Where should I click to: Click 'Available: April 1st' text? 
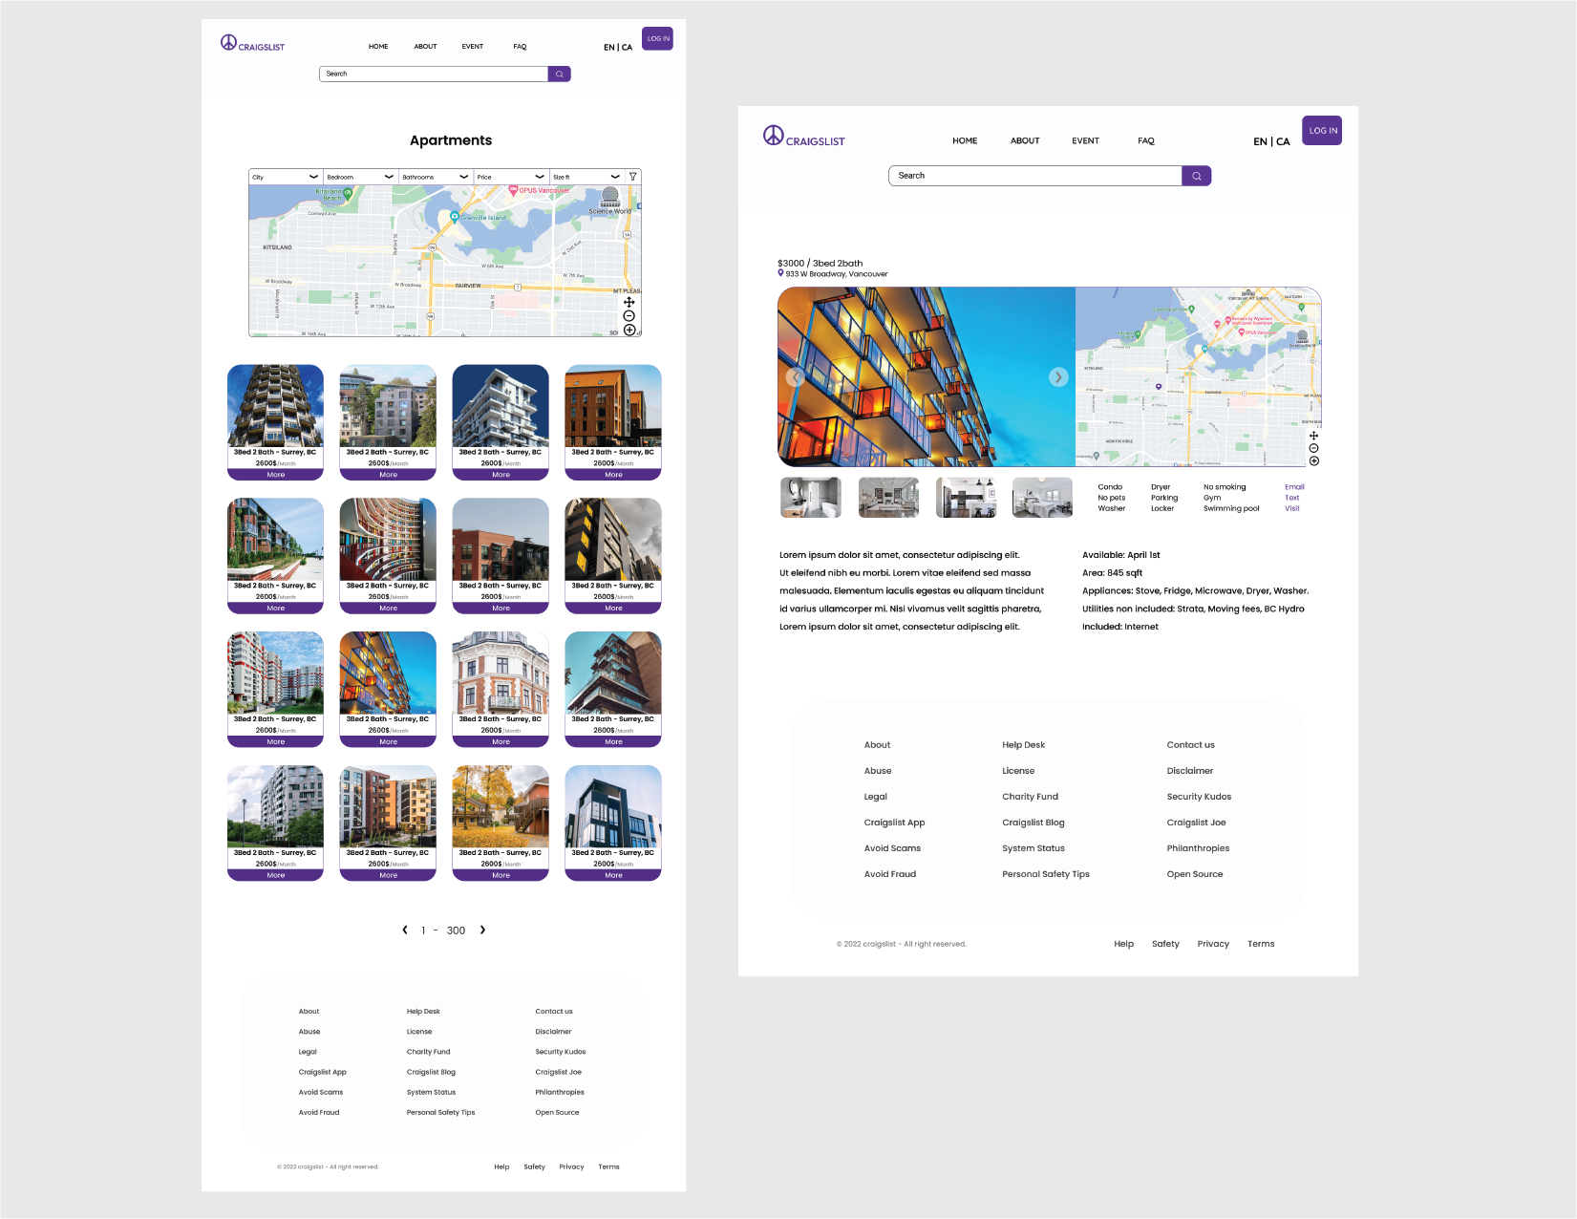tap(1120, 555)
